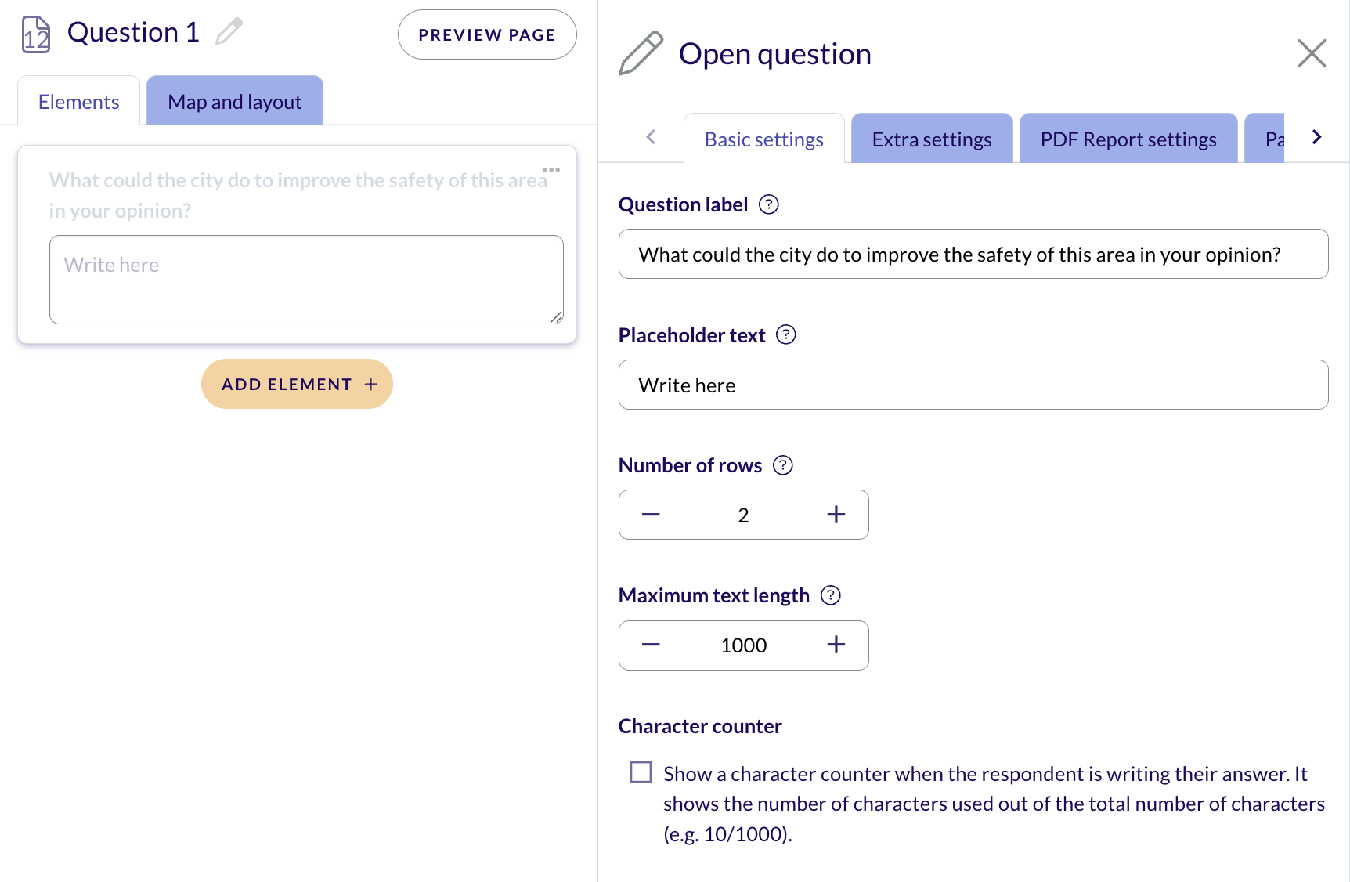Open the three-dot menu on the question element
Screen dimensions: 1350x882
click(x=551, y=168)
